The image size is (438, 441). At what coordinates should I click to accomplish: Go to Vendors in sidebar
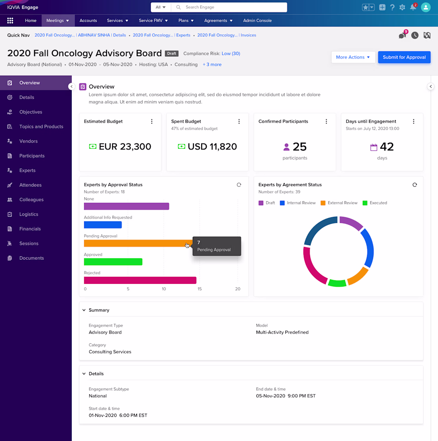(36, 141)
